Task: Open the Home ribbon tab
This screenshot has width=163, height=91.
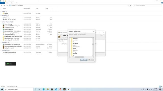Action: click(x=7, y=3)
